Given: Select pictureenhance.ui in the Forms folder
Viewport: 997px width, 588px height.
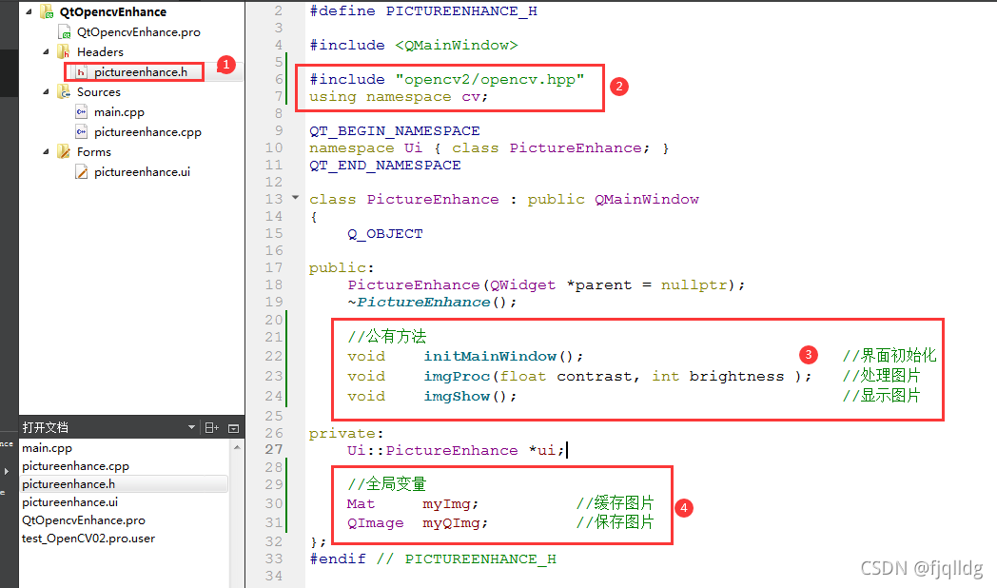Looking at the screenshot, I should click(142, 171).
